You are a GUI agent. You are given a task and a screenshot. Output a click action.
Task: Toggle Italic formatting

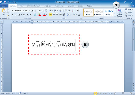16,15
